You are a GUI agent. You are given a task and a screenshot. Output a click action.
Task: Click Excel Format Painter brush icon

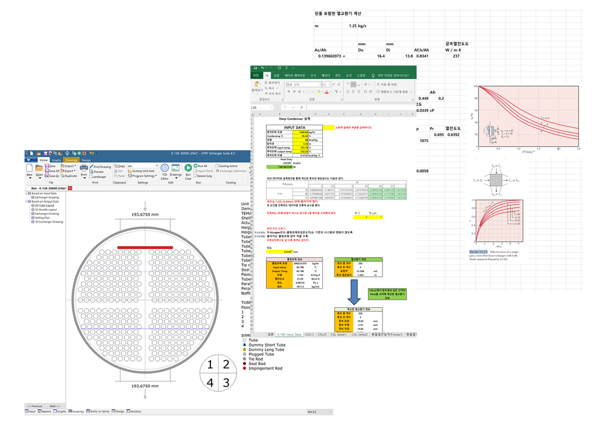coord(266,94)
